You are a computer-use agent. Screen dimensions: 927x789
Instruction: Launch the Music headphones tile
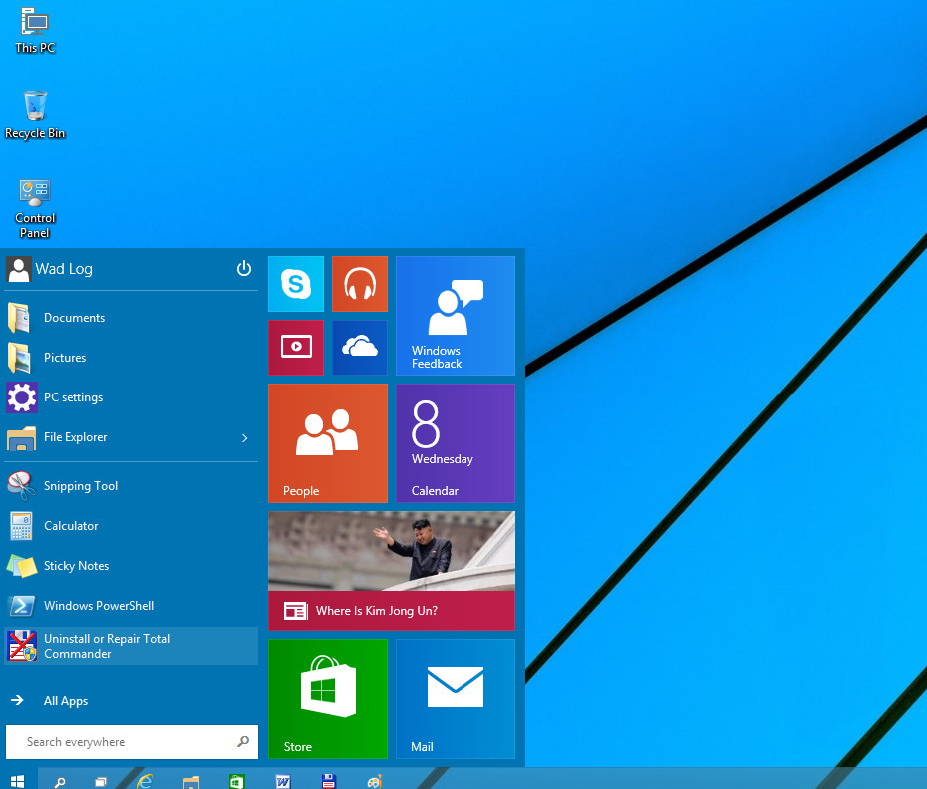(359, 284)
